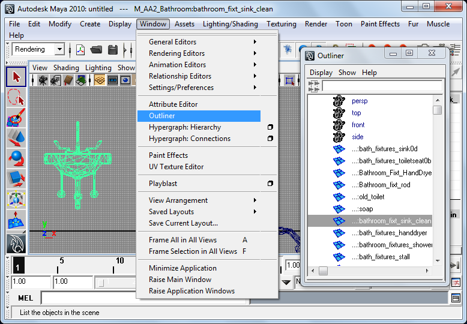Select the Paint Selection tool
This screenshot has width=467, height=324.
click(x=16, y=118)
